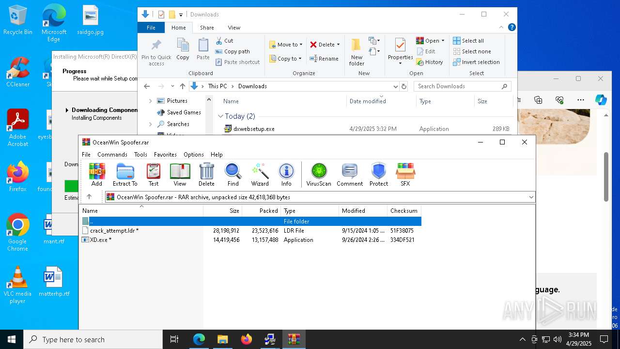Click Select none
Viewport: 620px width, 349px height.
coord(472,51)
